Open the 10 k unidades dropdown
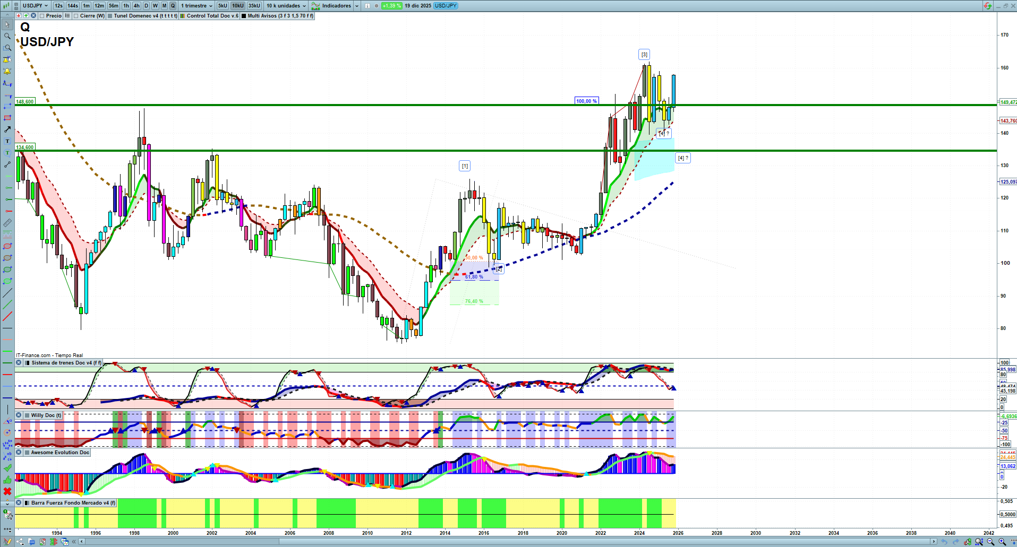This screenshot has height=547, width=1017. pyautogui.click(x=286, y=6)
